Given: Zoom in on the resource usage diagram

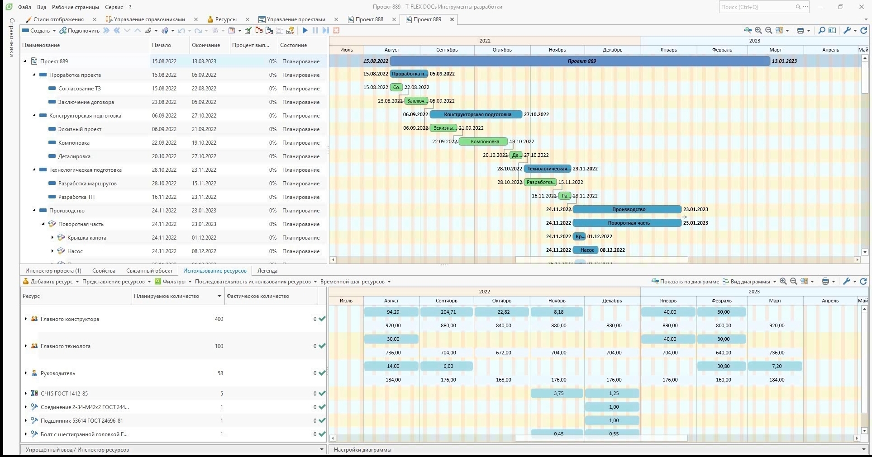Looking at the screenshot, I should [x=783, y=282].
